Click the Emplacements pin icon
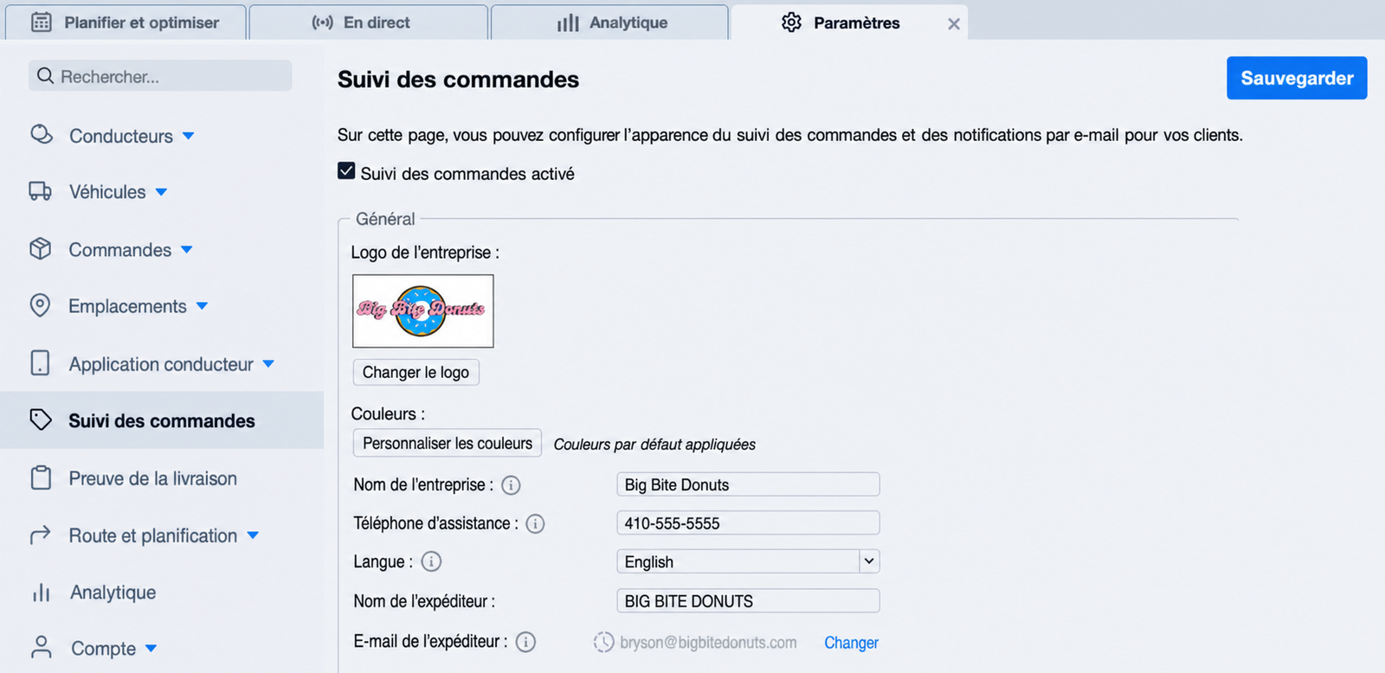This screenshot has width=1385, height=673. (40, 305)
